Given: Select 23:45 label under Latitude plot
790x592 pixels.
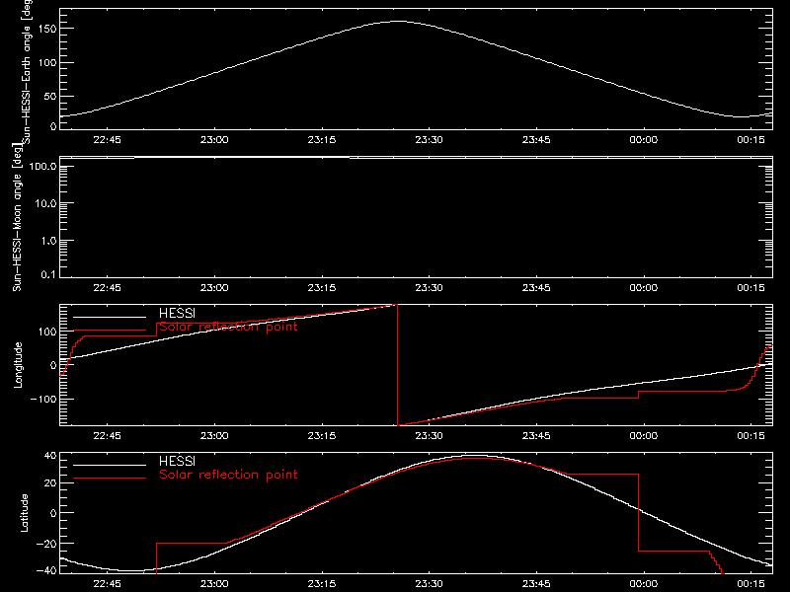Looking at the screenshot, I should [536, 584].
